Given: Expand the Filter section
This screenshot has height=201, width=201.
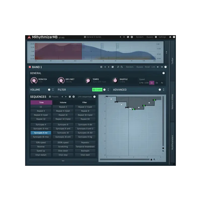Looking at the screenshot, I should [x=108, y=90].
